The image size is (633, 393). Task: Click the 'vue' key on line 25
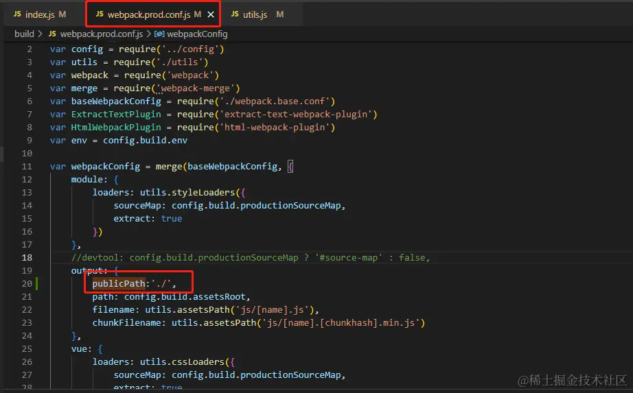(79, 349)
